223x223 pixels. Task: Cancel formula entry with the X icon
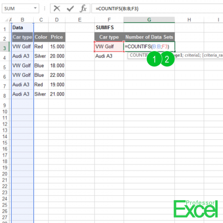[x=57, y=8]
